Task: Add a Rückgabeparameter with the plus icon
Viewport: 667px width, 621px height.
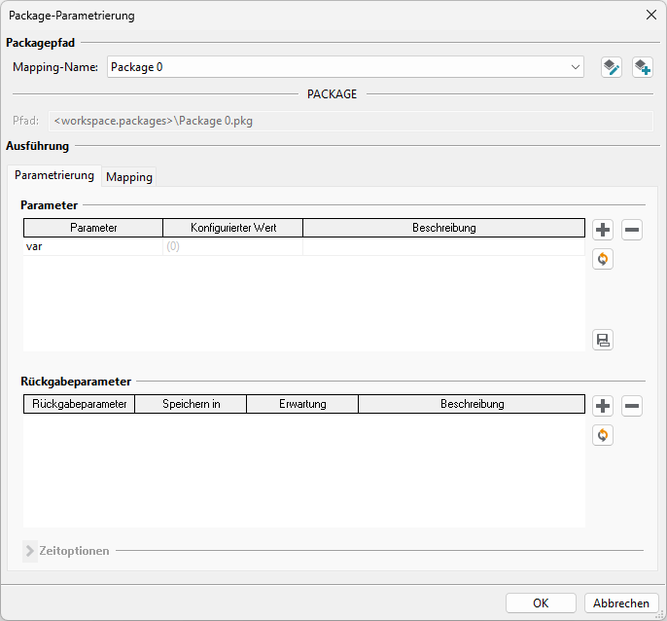Action: (x=603, y=406)
